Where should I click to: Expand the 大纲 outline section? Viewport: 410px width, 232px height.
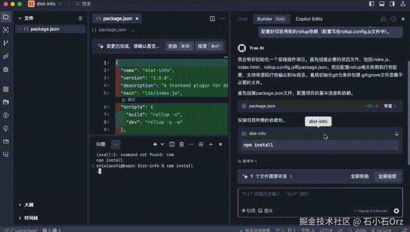click(x=20, y=205)
